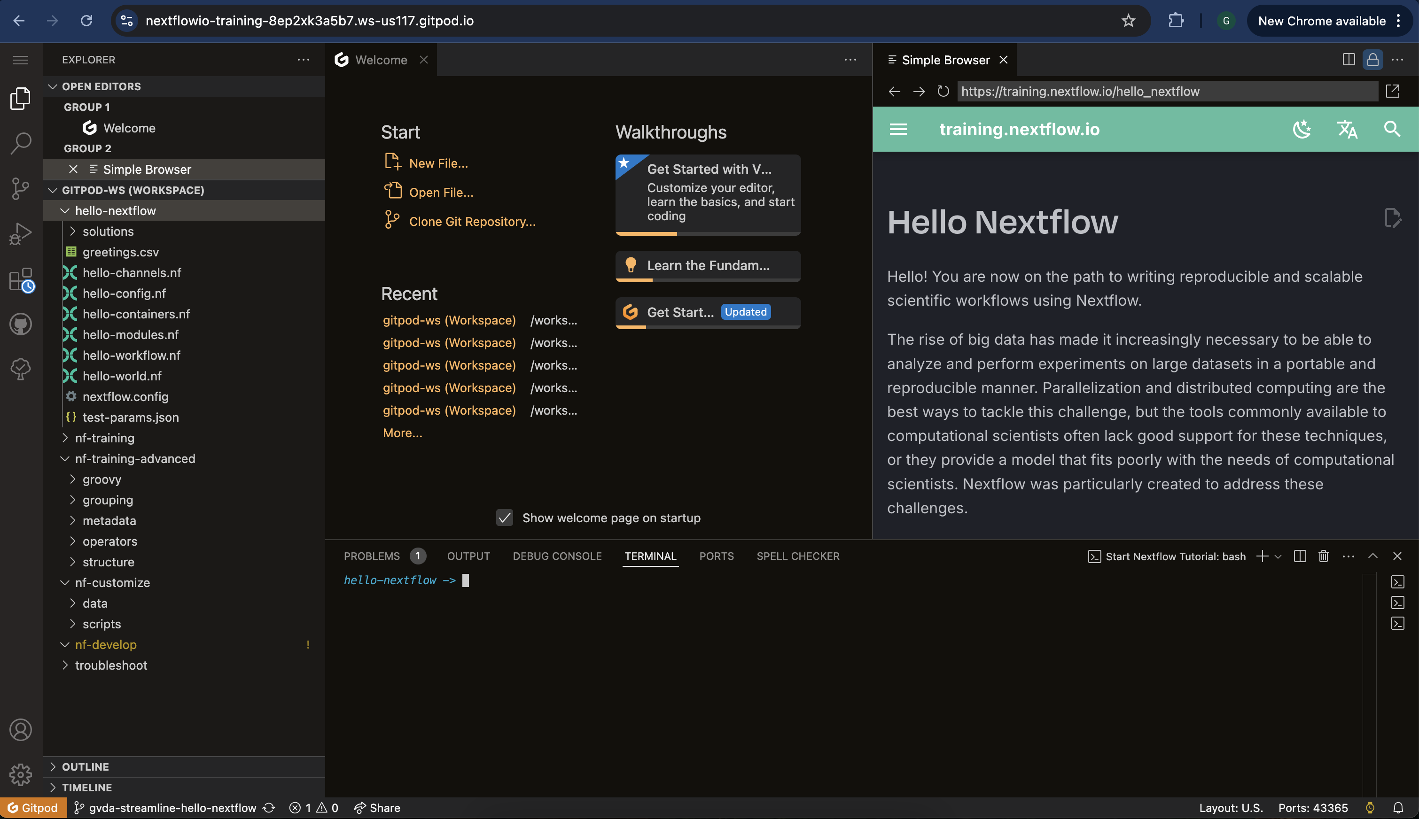Switch to the PROBLEMS tab
The image size is (1419, 819).
(x=384, y=556)
